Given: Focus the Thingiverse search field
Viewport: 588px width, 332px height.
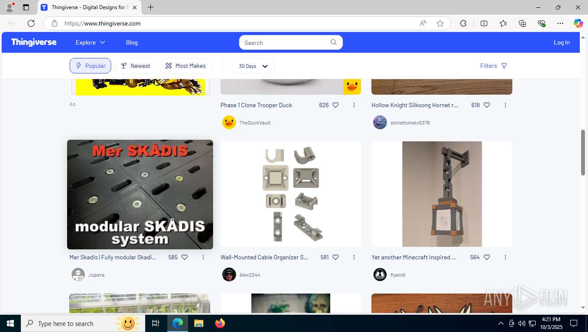Looking at the screenshot, I should click(291, 42).
